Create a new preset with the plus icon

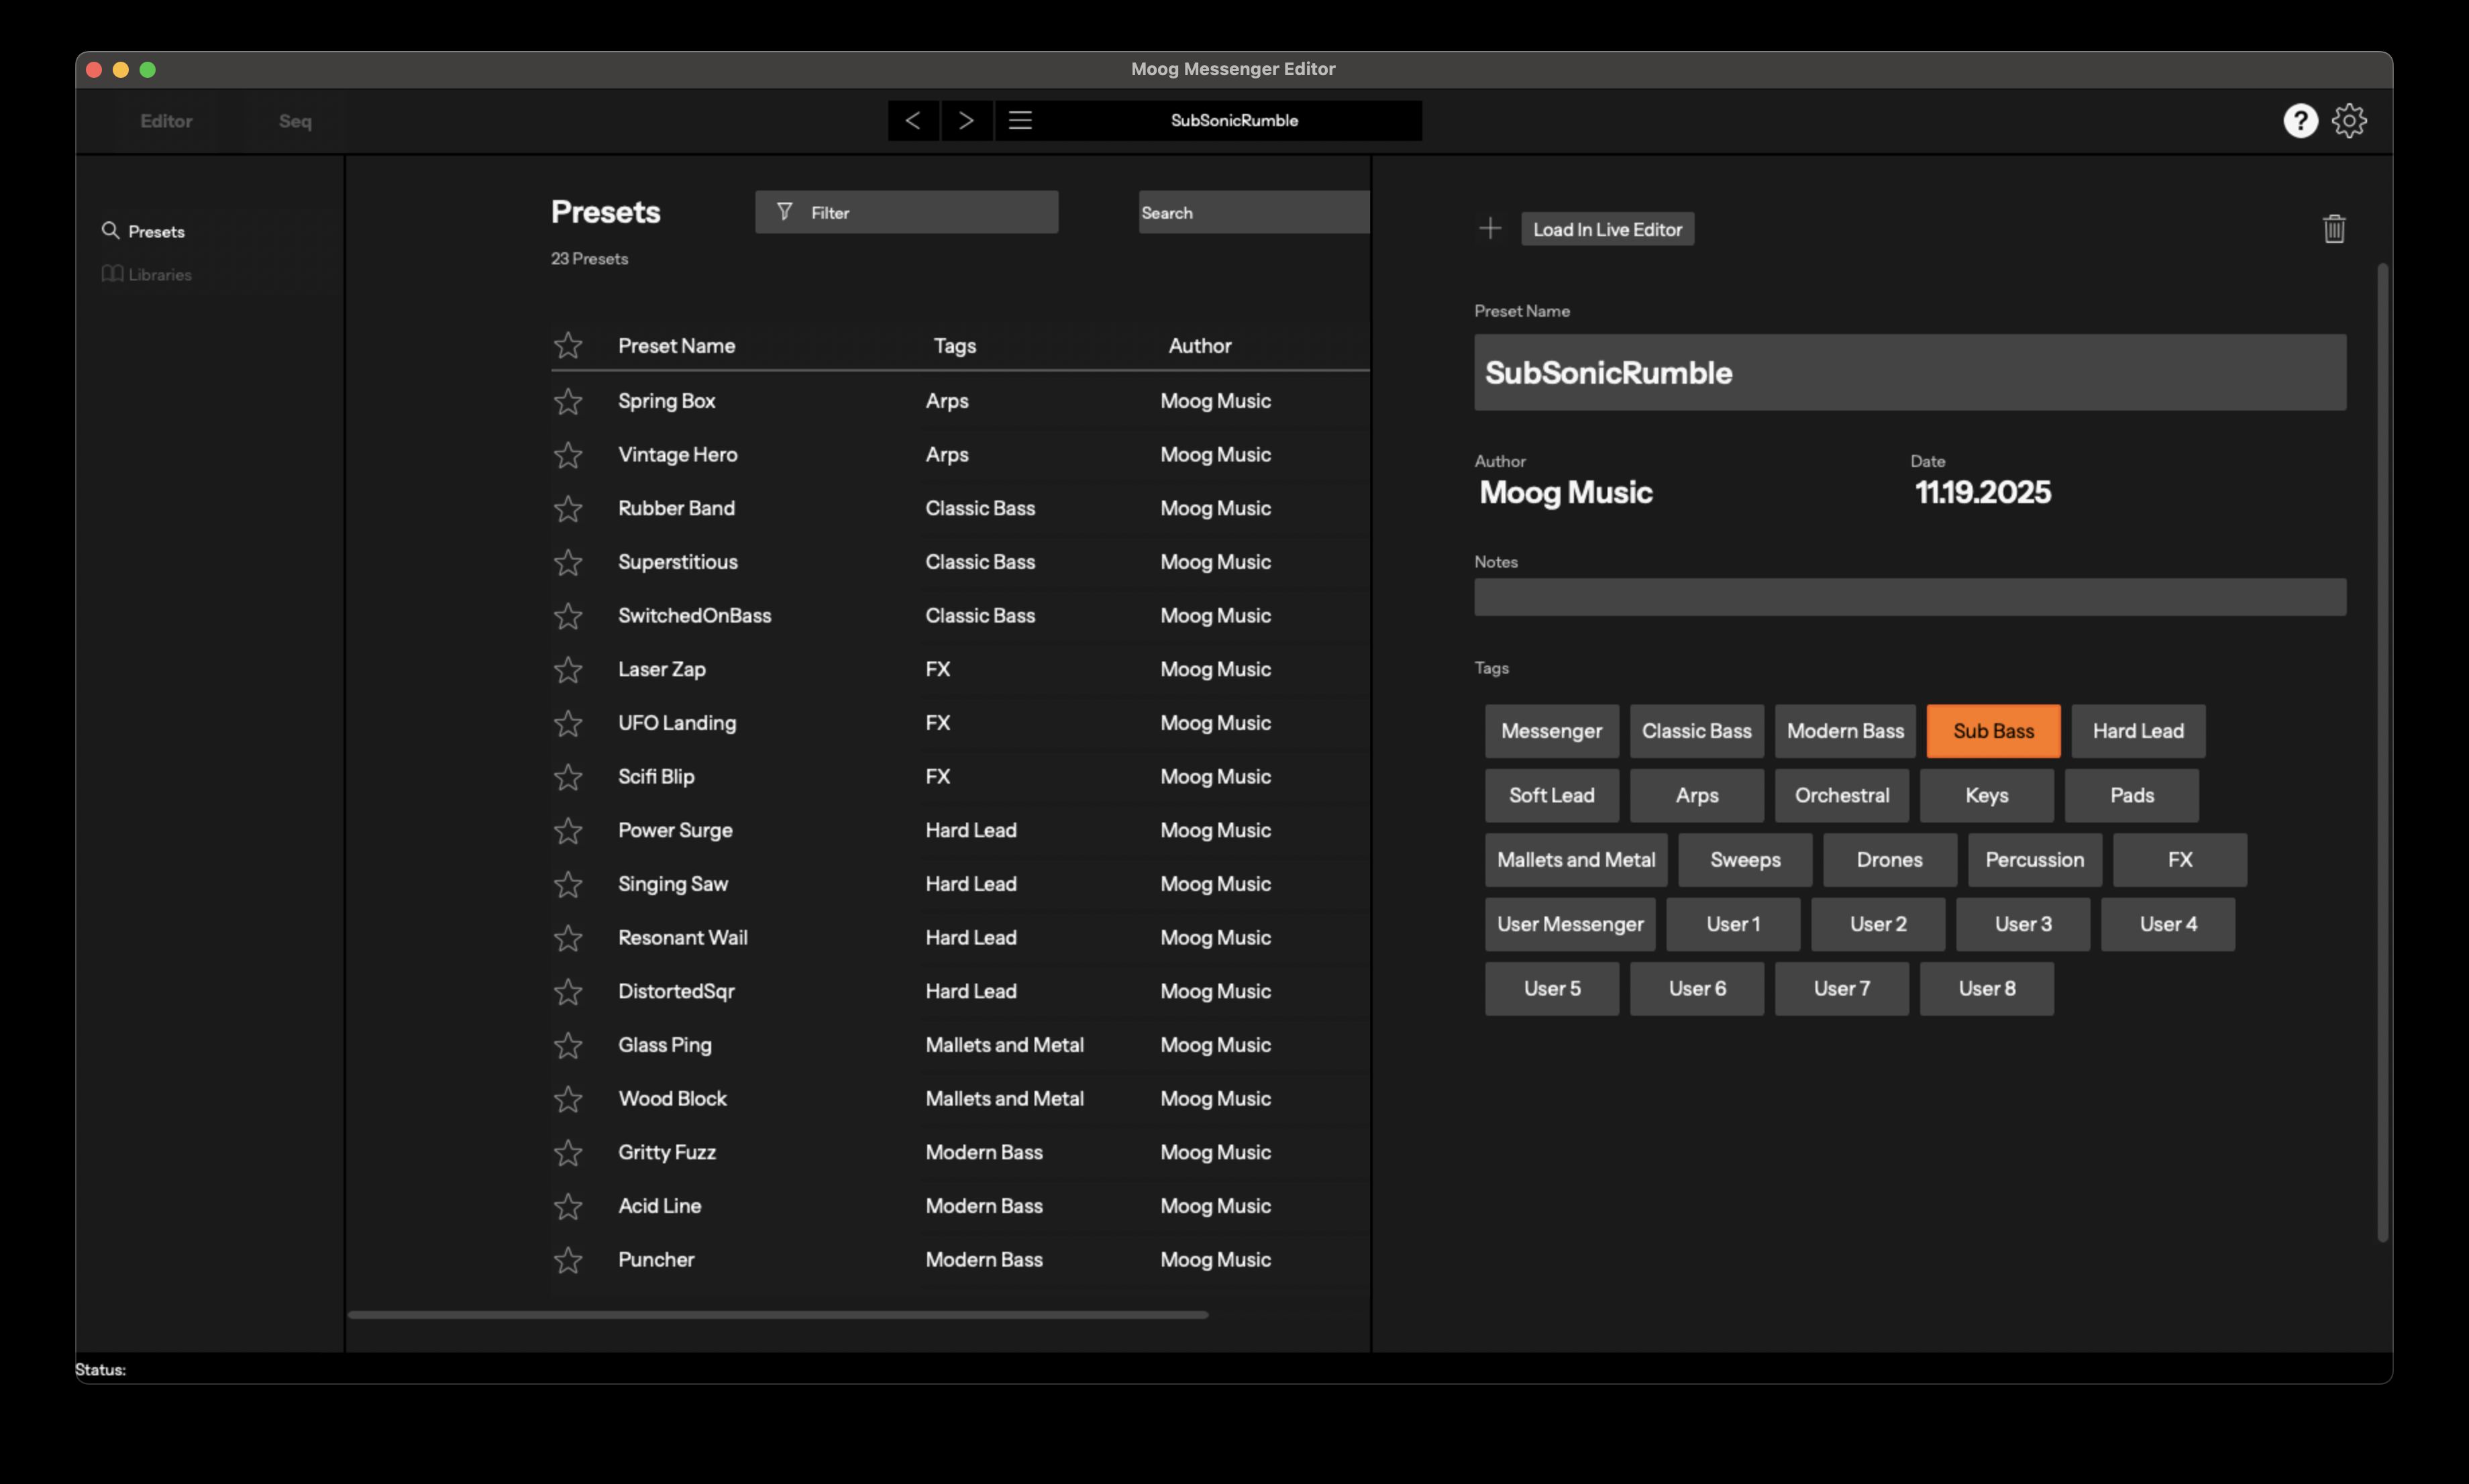1489,228
